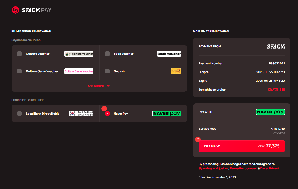Click the PILIH KAEDAH PEMBAYARAN heading
This screenshot has width=298, height=189.
click(31, 31)
